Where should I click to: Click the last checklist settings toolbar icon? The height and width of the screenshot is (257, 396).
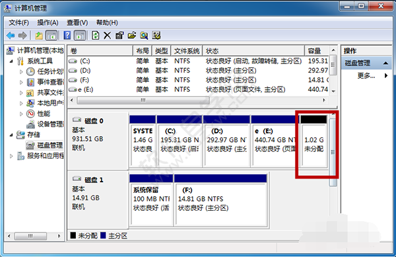(x=156, y=36)
